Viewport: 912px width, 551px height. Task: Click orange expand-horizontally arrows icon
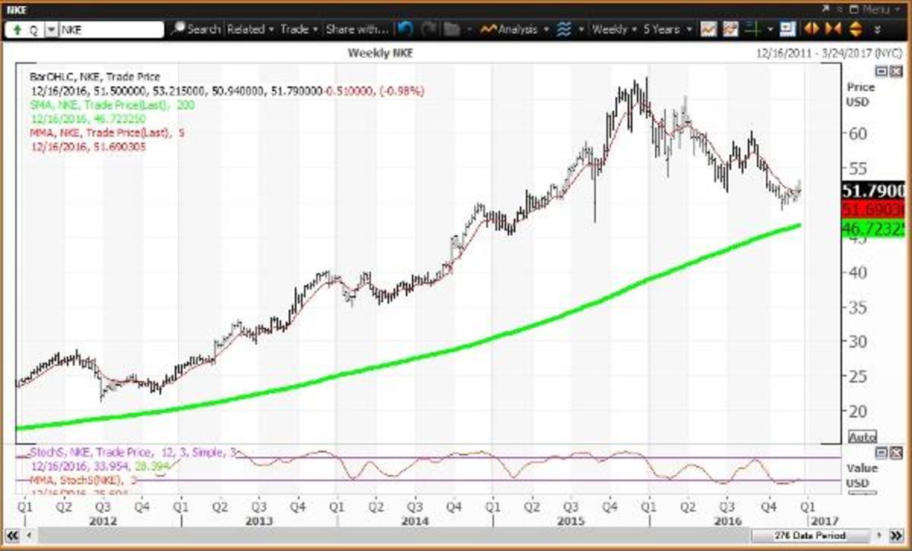coord(812,29)
